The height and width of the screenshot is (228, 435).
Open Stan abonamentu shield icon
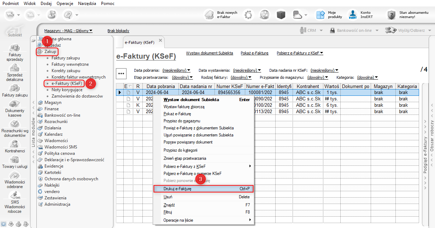point(391,15)
